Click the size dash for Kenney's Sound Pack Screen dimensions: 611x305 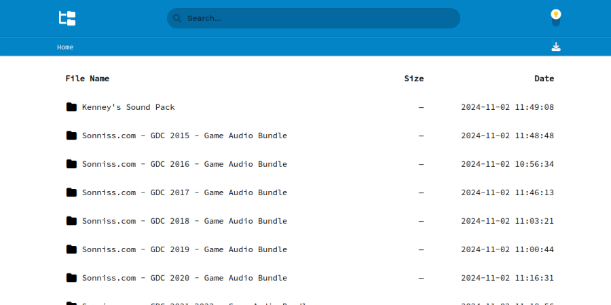[421, 107]
